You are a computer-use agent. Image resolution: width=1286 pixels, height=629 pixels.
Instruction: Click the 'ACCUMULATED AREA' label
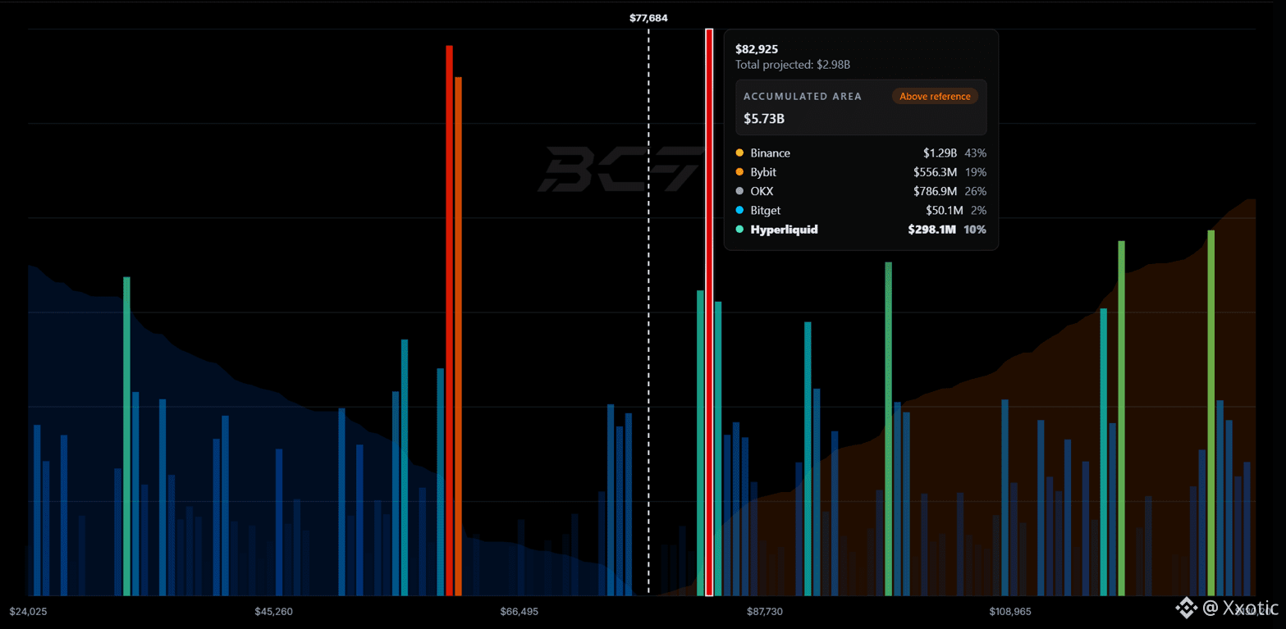pos(803,97)
